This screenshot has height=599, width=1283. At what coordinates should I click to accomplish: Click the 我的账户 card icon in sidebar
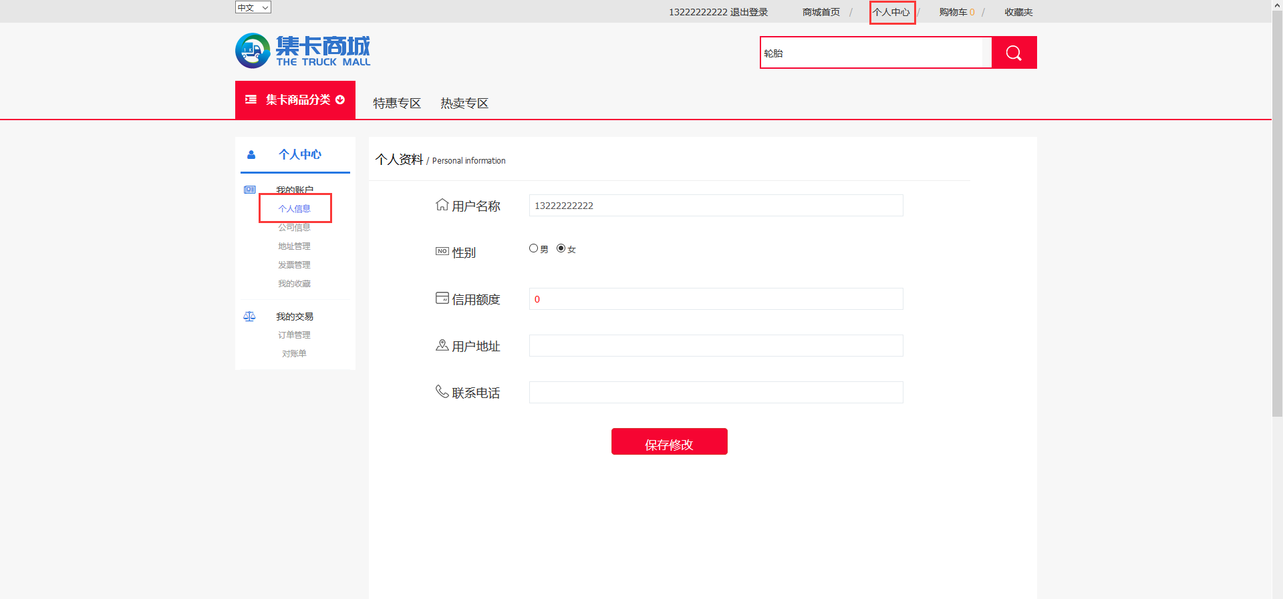click(x=250, y=190)
